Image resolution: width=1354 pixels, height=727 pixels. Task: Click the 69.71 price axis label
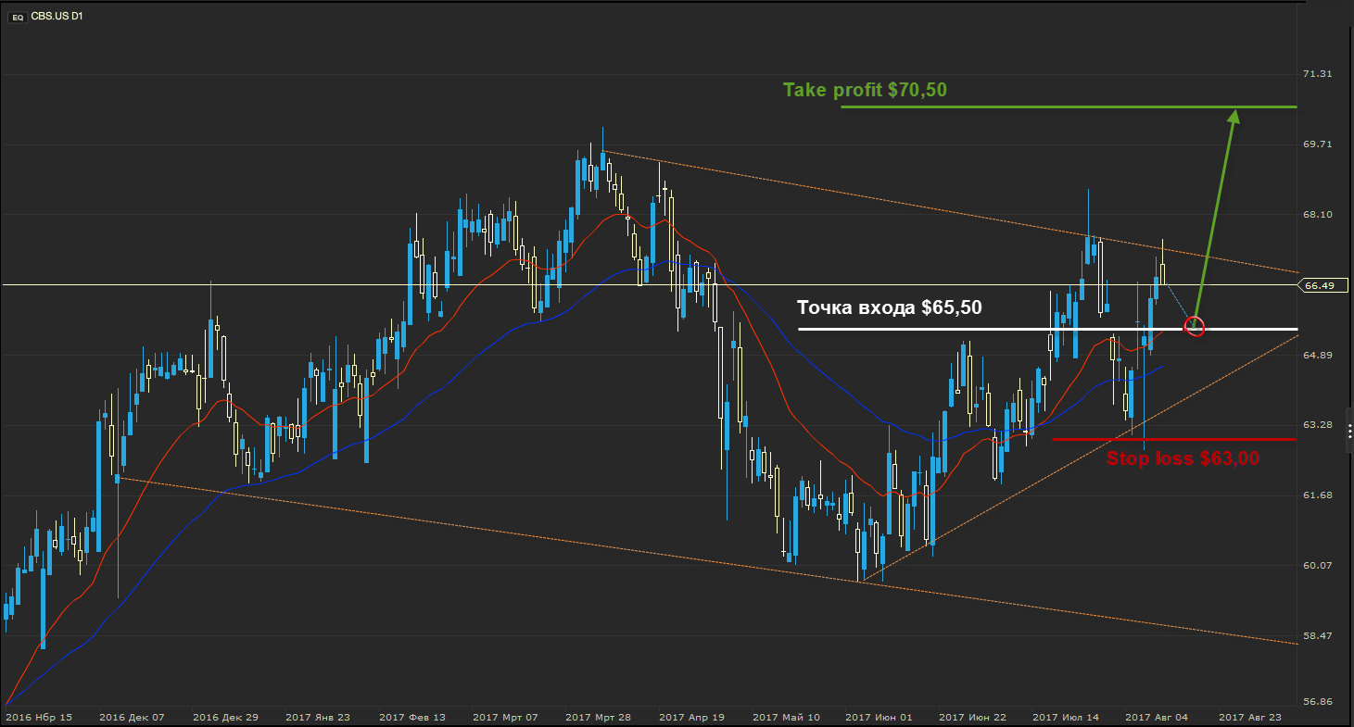tap(1318, 144)
